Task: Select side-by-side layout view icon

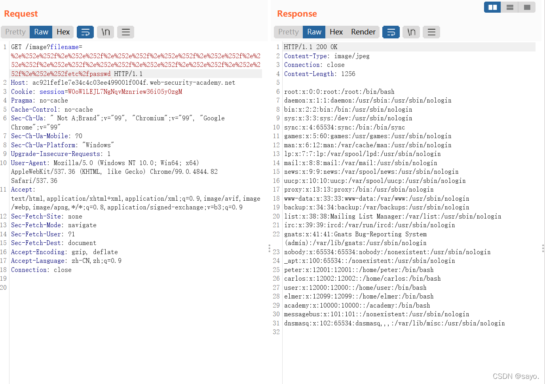Action: pyautogui.click(x=492, y=7)
